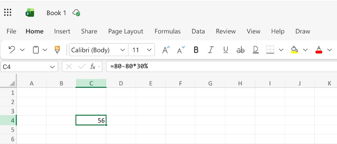Open the font size 11 dropdown

149,50
